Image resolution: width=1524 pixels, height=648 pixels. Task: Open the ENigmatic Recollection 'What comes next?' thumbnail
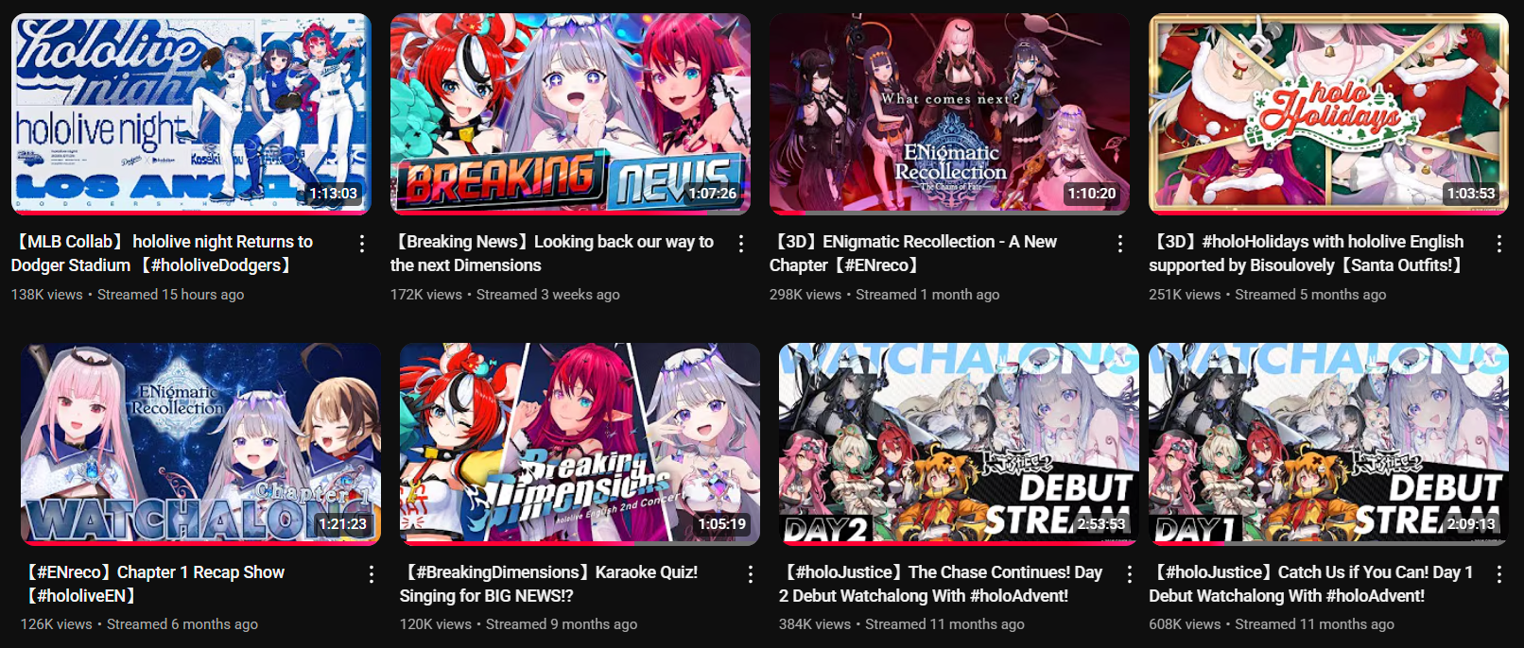point(949,113)
